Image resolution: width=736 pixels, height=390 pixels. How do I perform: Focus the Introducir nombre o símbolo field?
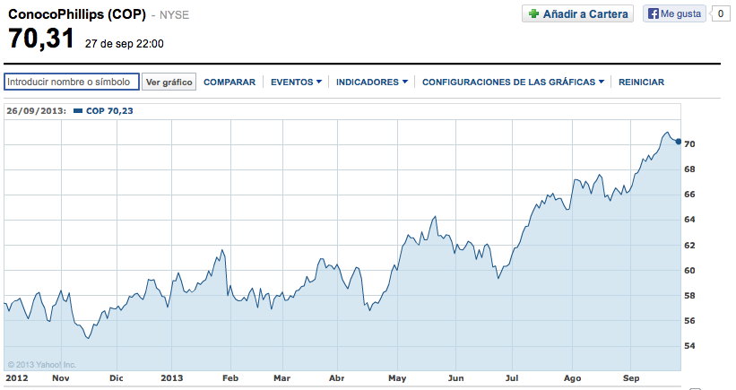(x=72, y=82)
